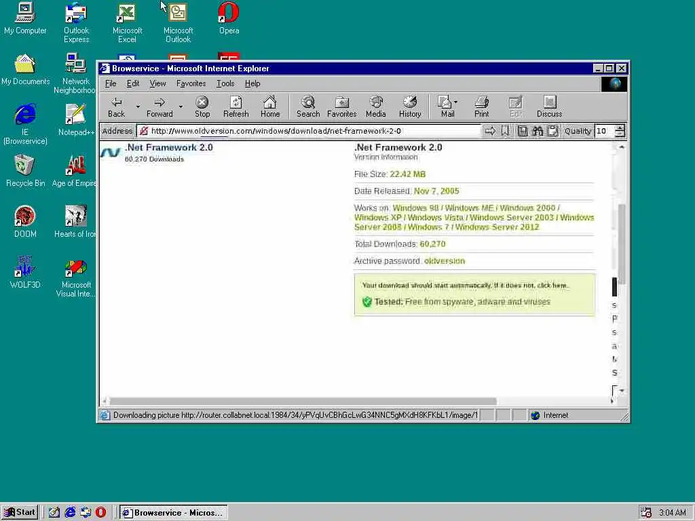Open the View menu
This screenshot has height=521, width=695.
pos(157,83)
